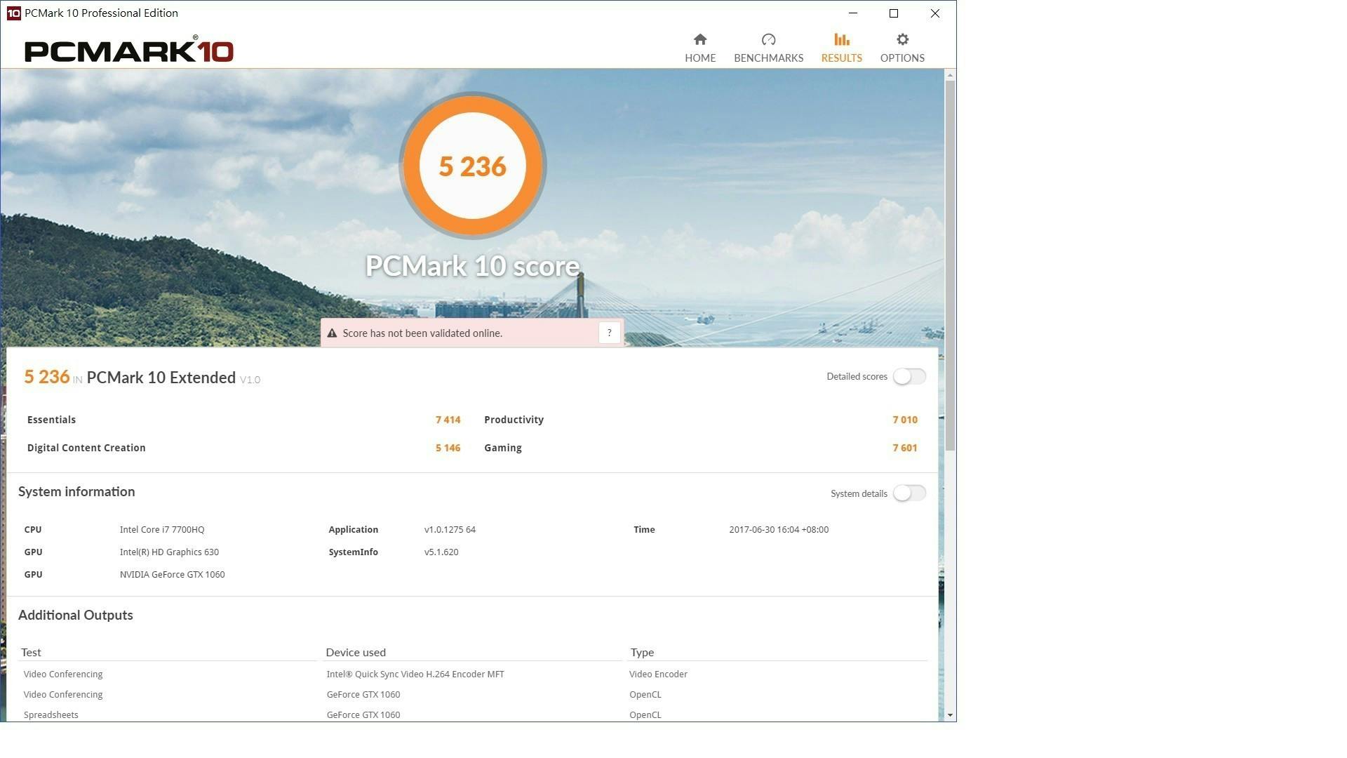The width and height of the screenshot is (1347, 758).
Task: Click the orange score circle 5 236
Action: (x=473, y=166)
